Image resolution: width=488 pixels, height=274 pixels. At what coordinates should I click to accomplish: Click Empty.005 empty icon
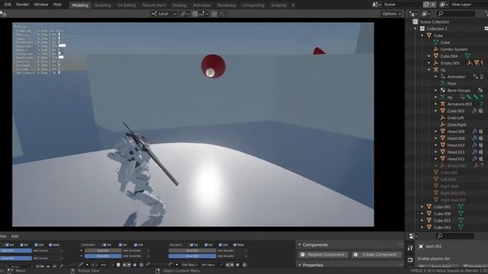(x=436, y=63)
